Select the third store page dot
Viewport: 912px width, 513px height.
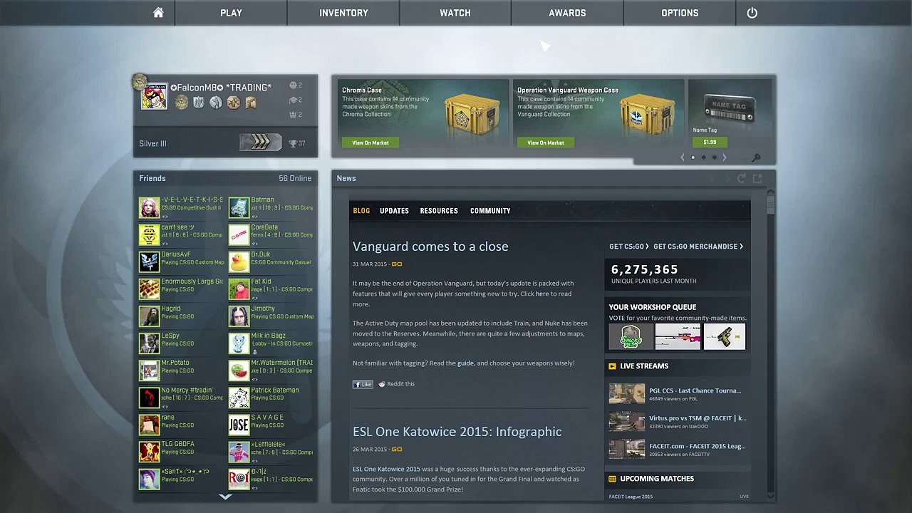point(714,157)
